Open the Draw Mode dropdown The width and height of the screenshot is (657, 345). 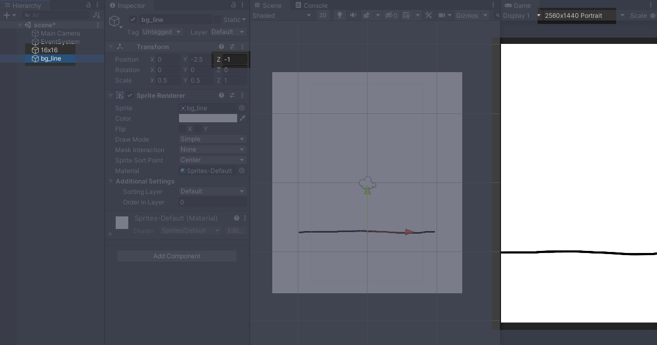pyautogui.click(x=213, y=139)
